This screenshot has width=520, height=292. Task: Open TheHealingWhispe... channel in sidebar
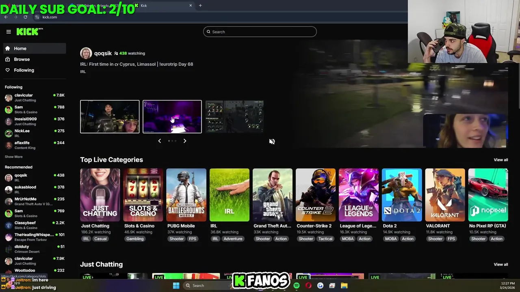pyautogui.click(x=35, y=237)
